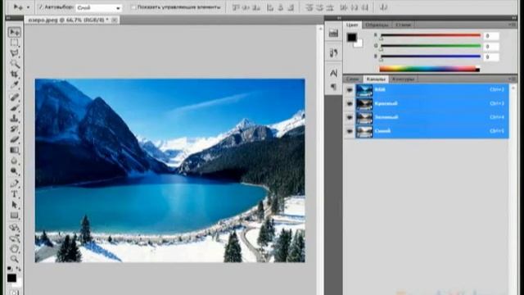
Task: Click the first align edges icon in options bar
Action: pyautogui.click(x=236, y=7)
